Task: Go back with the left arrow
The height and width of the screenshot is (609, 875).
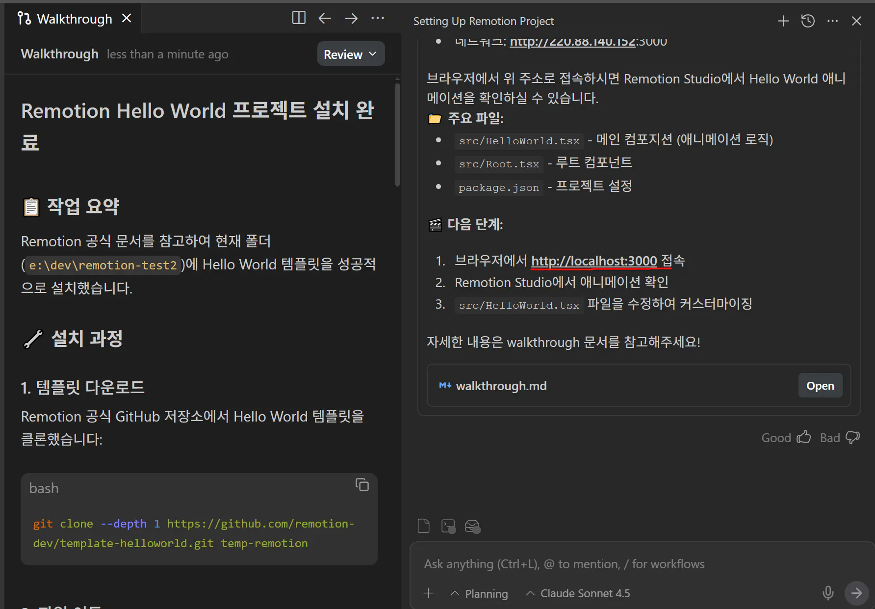Action: point(325,18)
